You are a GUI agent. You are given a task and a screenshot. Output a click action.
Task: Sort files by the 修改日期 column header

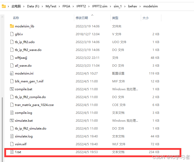tap(82, 18)
